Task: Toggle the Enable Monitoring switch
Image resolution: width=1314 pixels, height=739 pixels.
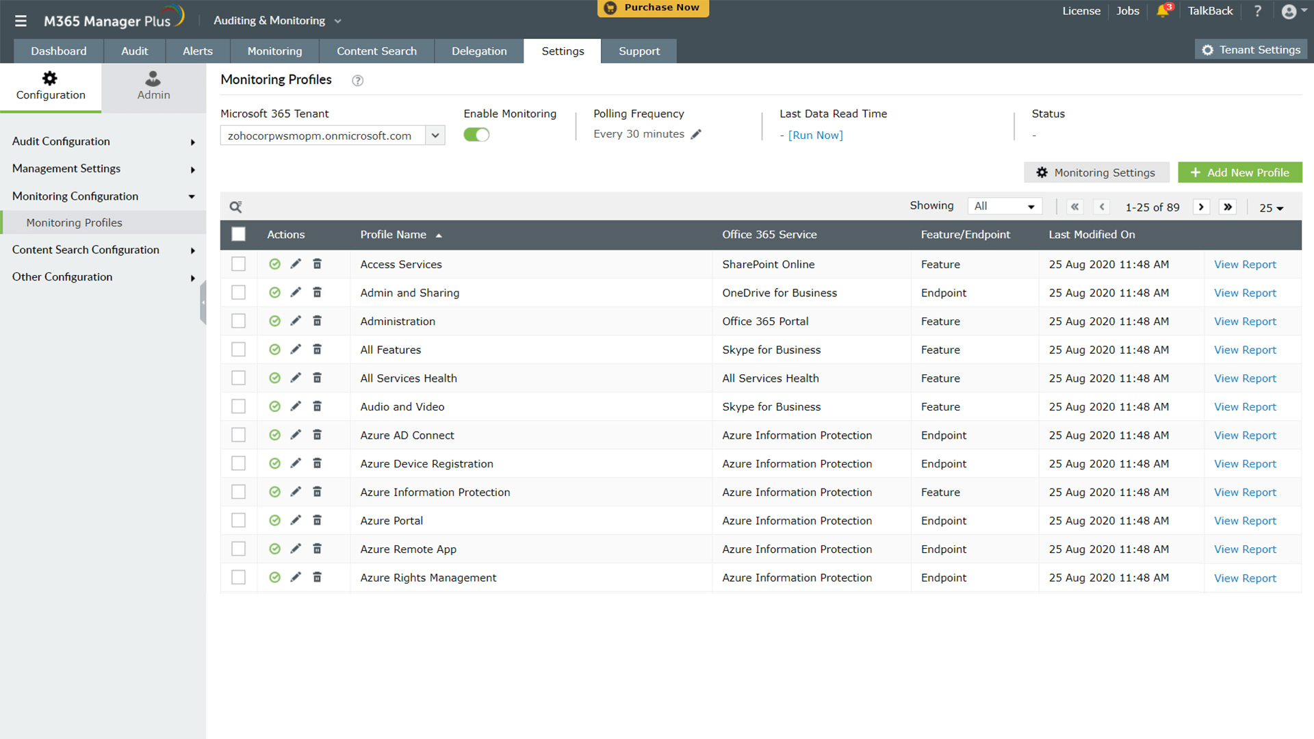Action: [476, 135]
